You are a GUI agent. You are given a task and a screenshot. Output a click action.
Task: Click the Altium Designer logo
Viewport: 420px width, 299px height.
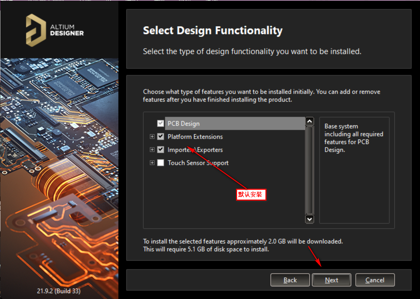pos(55,30)
